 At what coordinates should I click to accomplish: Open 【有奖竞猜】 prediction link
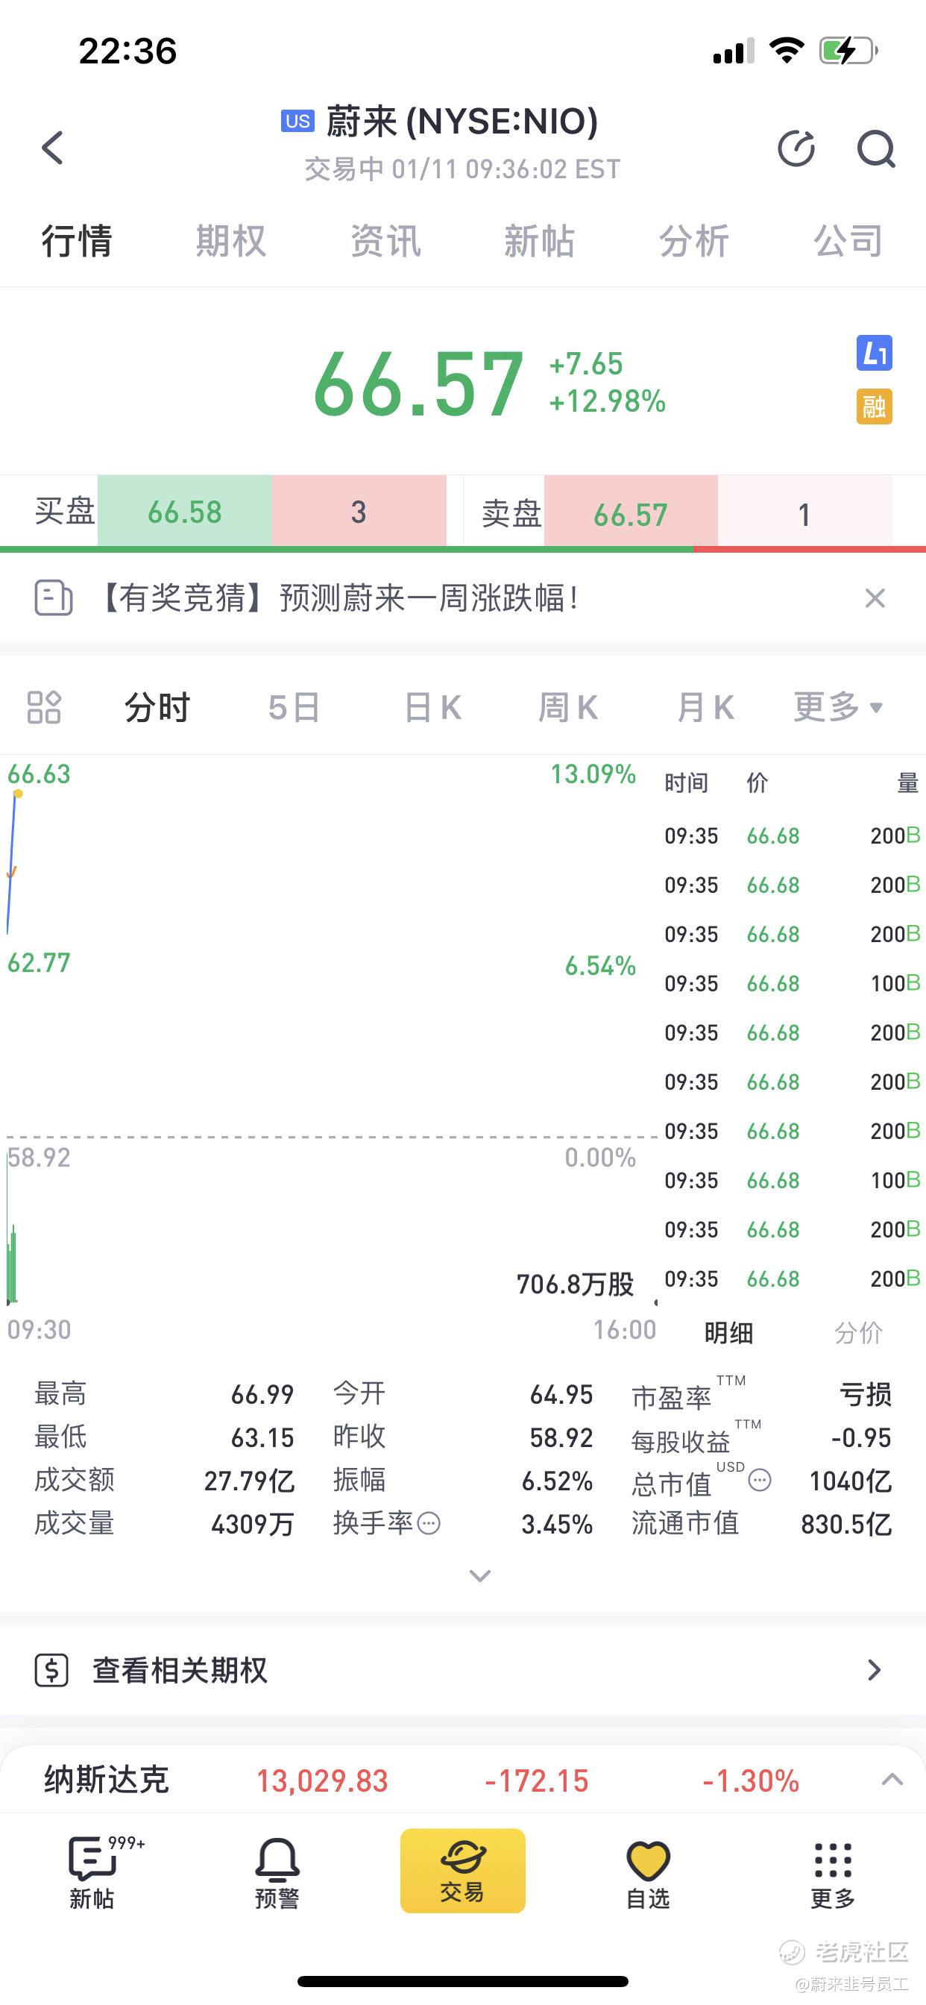(336, 597)
